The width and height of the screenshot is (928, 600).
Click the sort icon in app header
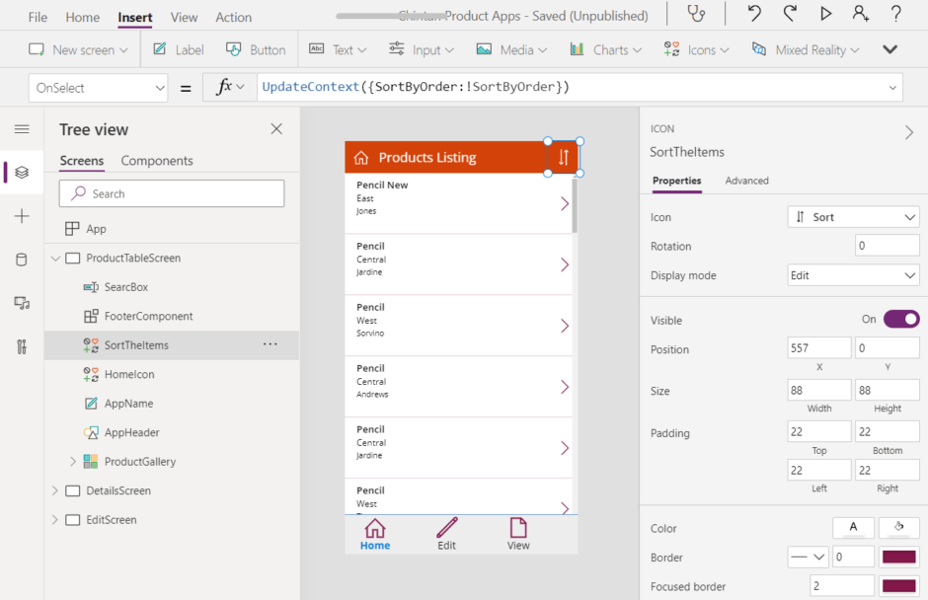(x=564, y=157)
